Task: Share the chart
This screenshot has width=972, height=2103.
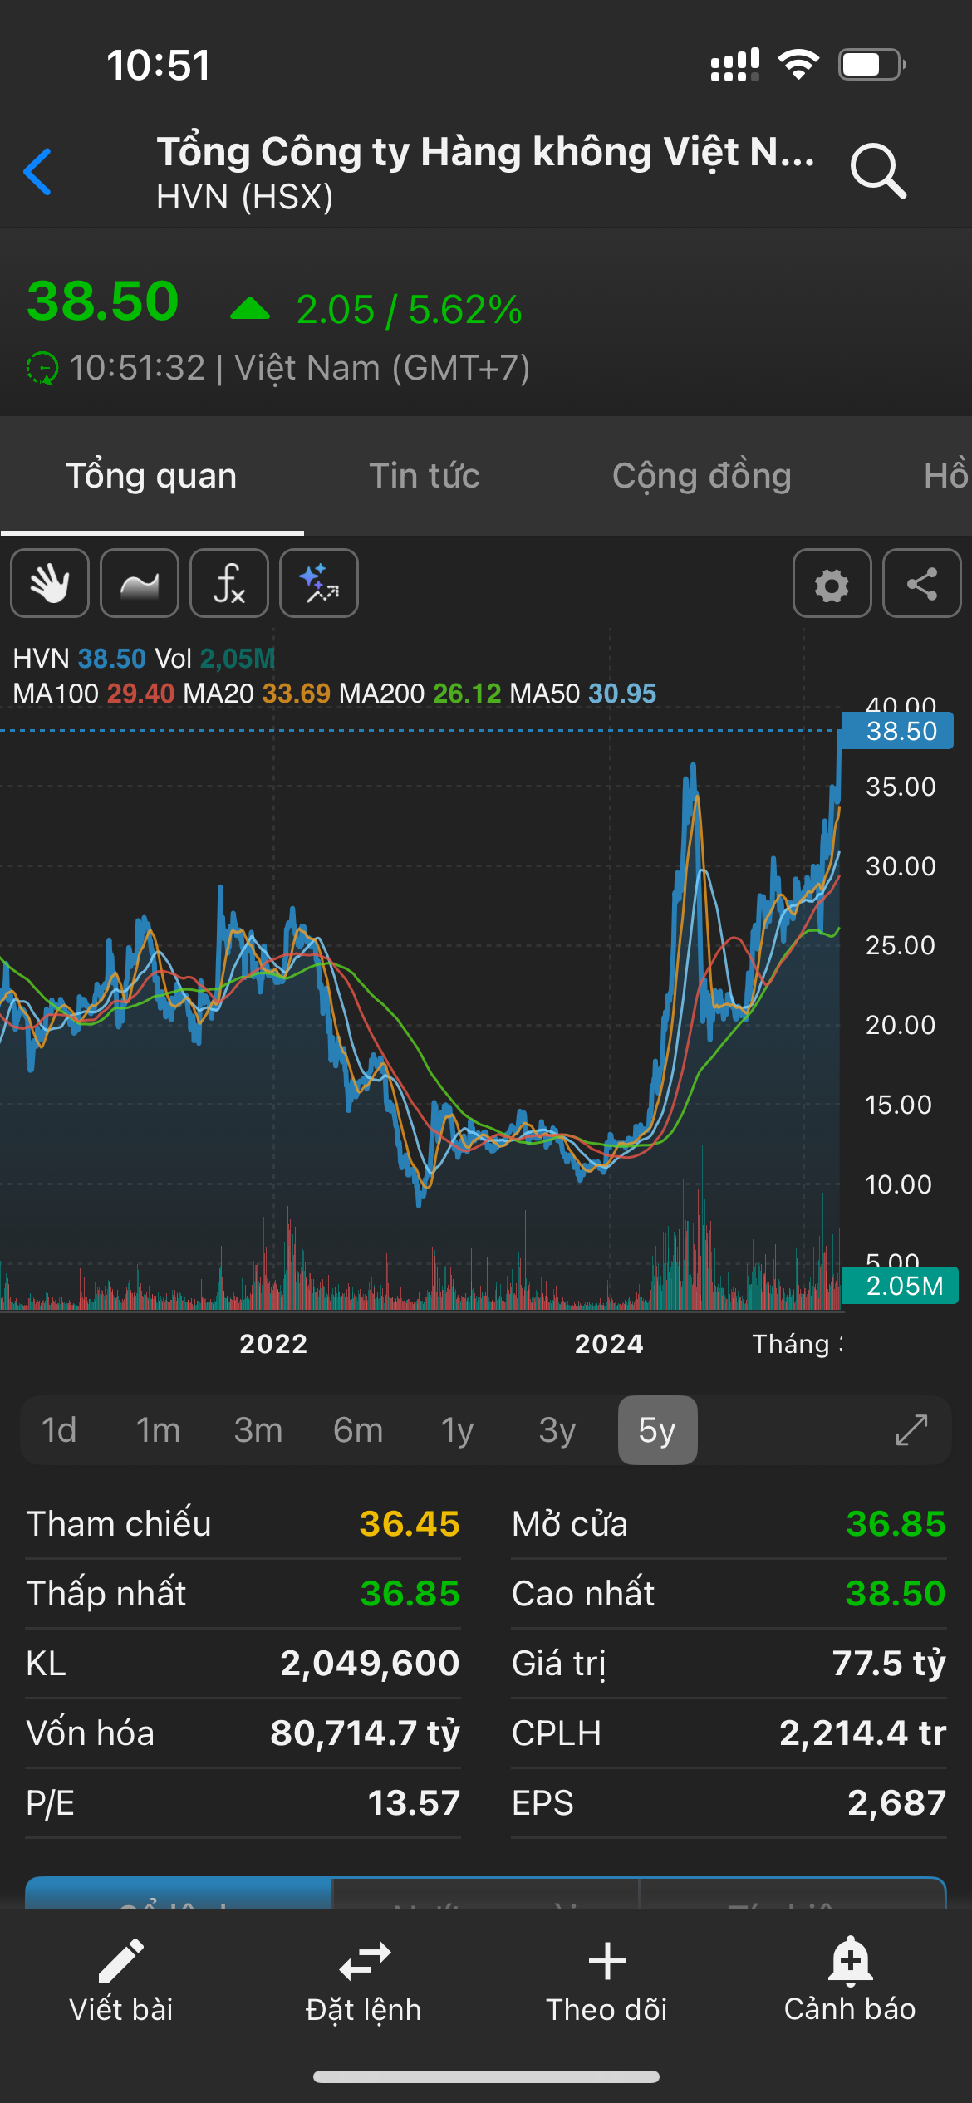Action: (921, 583)
